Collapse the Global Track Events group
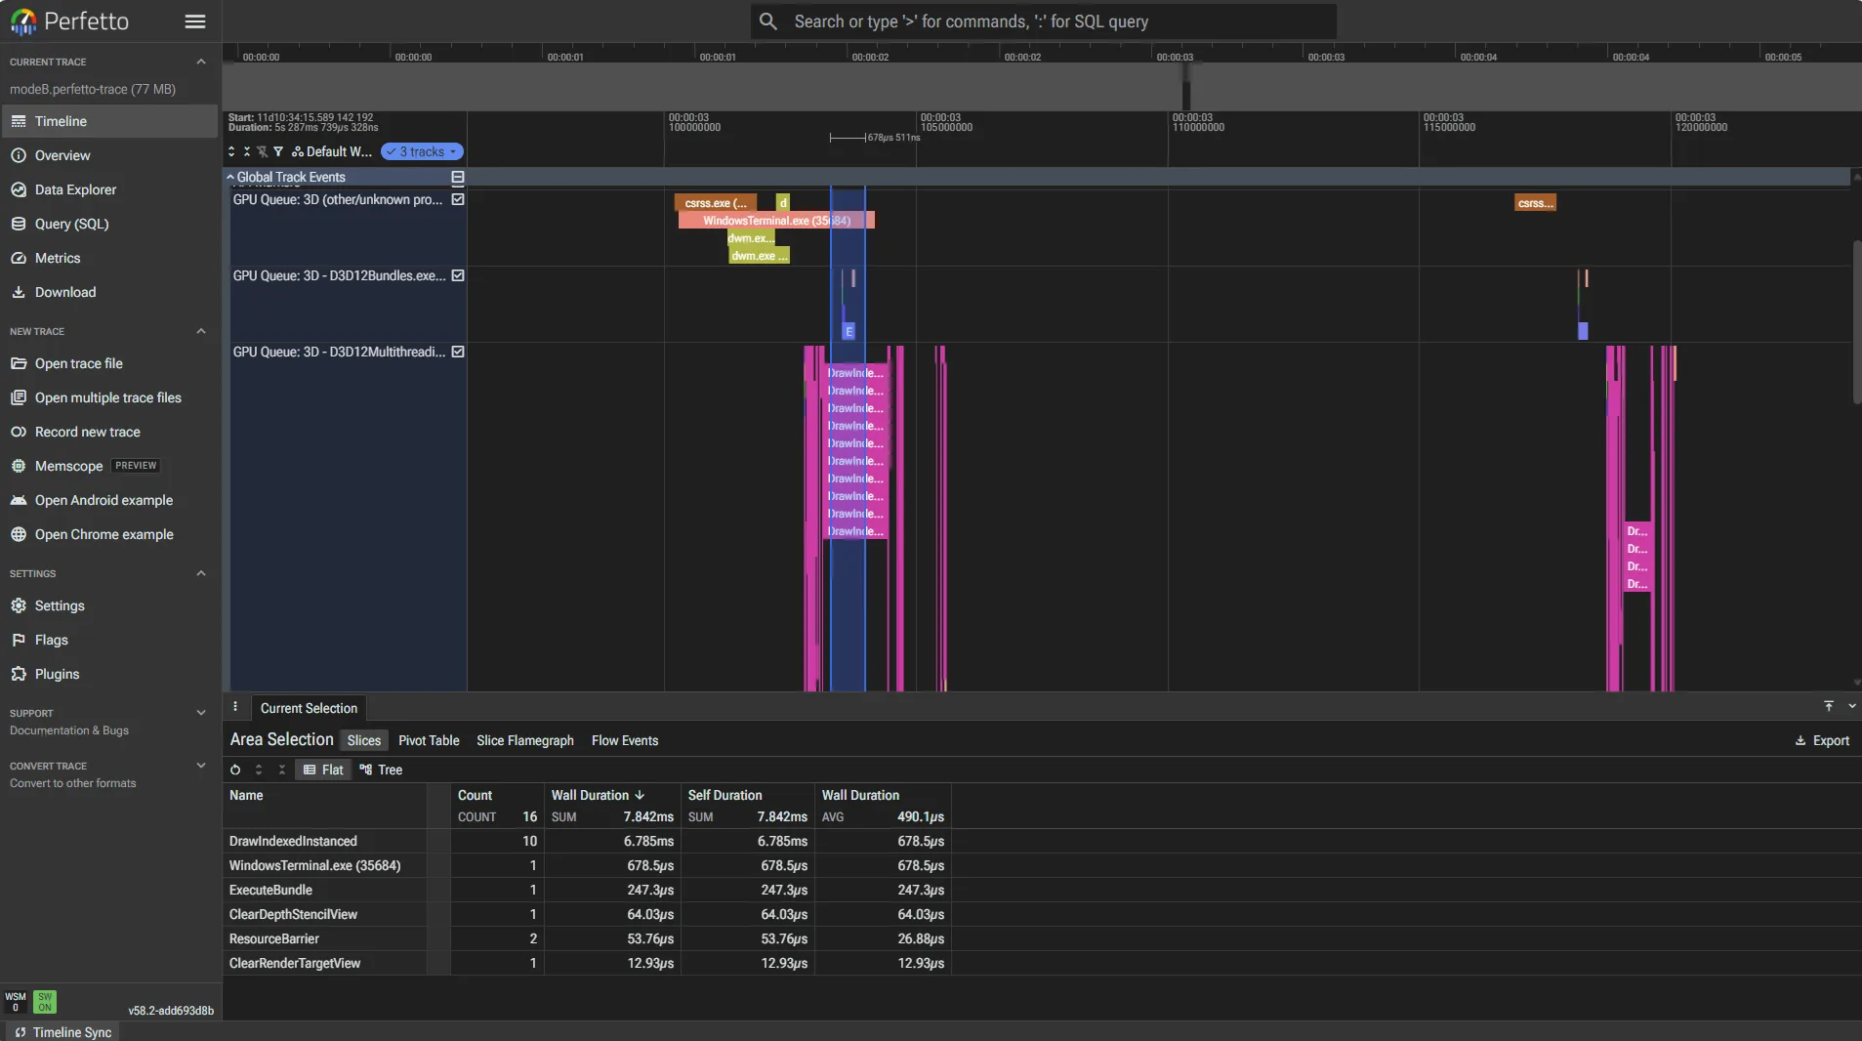The height and width of the screenshot is (1041, 1862). coord(230,177)
